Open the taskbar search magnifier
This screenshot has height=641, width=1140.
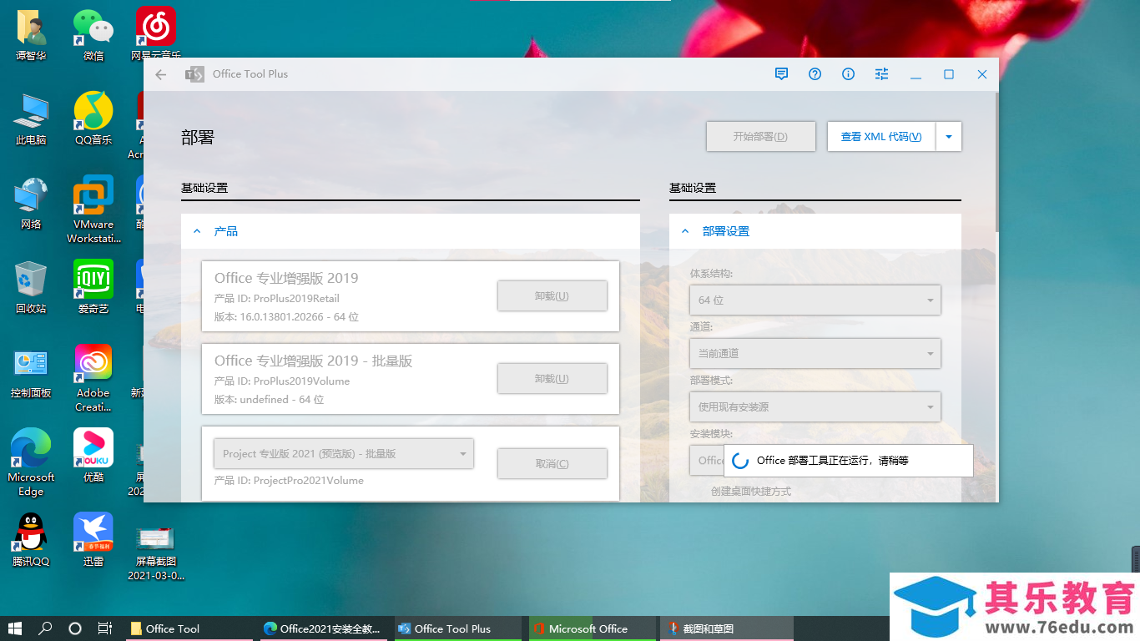[45, 628]
